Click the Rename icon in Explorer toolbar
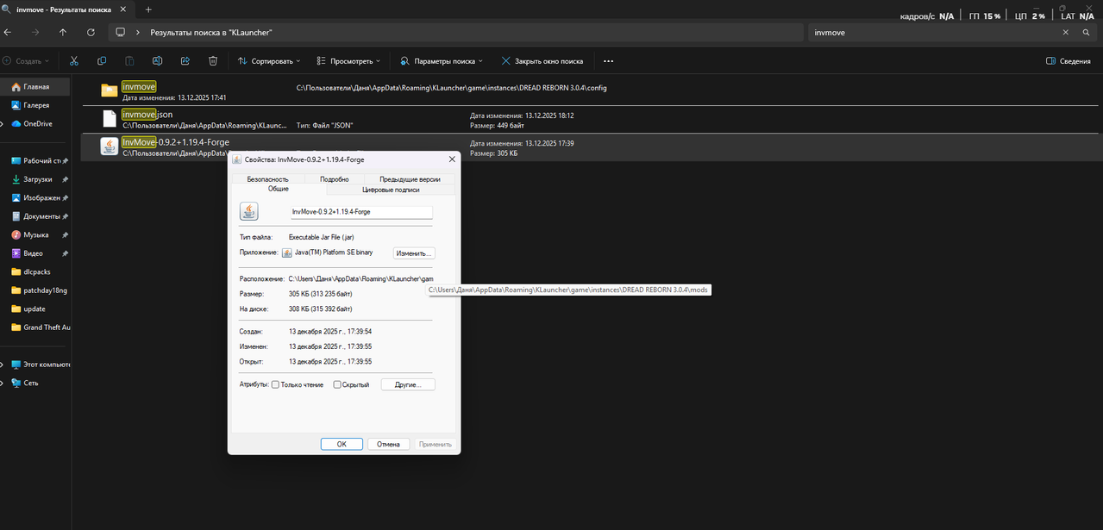Viewport: 1103px width, 530px height. click(x=158, y=61)
